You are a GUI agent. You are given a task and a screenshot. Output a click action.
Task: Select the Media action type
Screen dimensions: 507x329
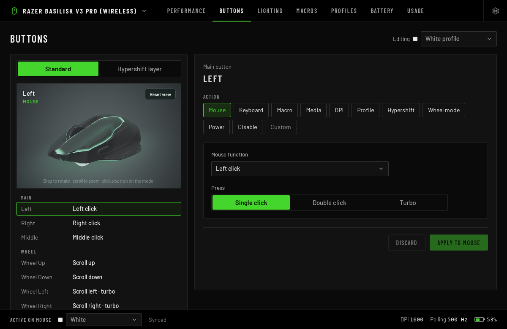tap(313, 110)
